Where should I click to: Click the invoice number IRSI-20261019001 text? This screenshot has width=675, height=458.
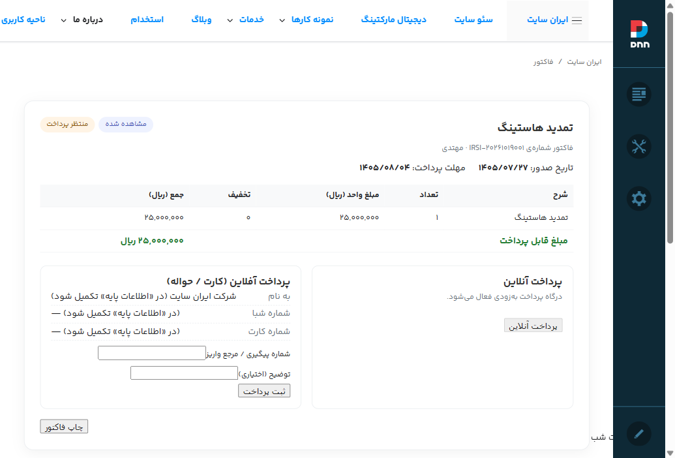[x=497, y=147]
